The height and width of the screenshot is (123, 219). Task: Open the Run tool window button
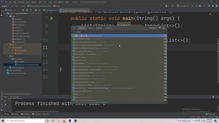point(7,114)
